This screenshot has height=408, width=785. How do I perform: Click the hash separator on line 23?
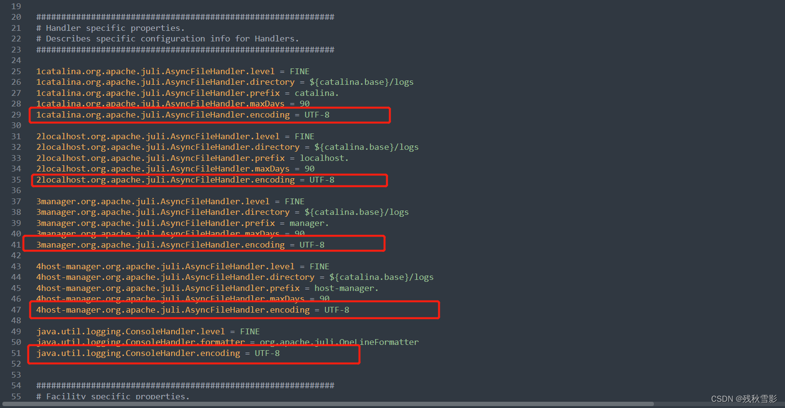tap(185, 50)
